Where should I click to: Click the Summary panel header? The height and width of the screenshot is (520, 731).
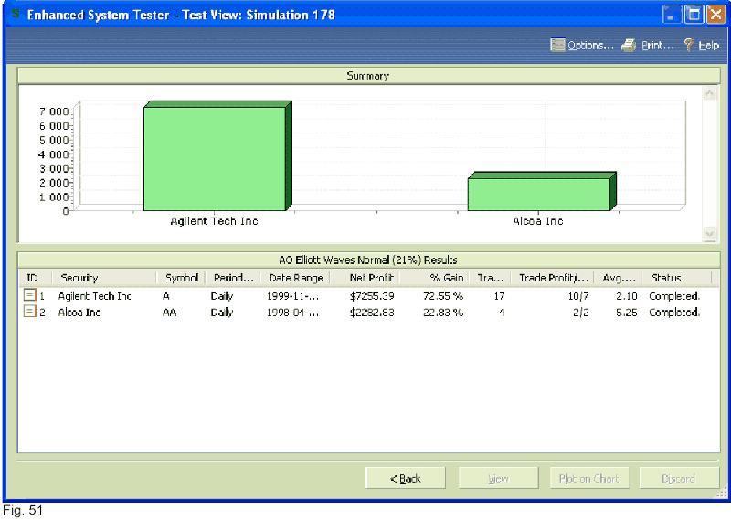point(368,76)
